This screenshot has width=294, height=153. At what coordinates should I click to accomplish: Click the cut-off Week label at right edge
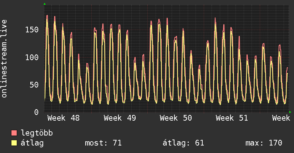pos(281,118)
